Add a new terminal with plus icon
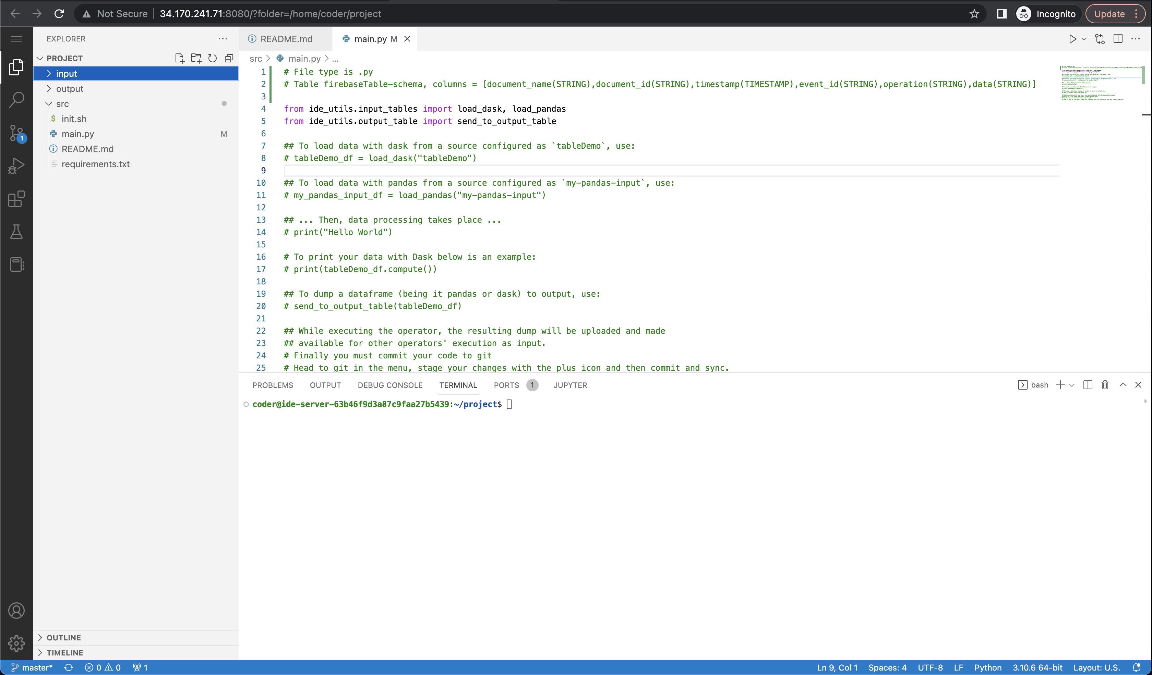 (1060, 385)
